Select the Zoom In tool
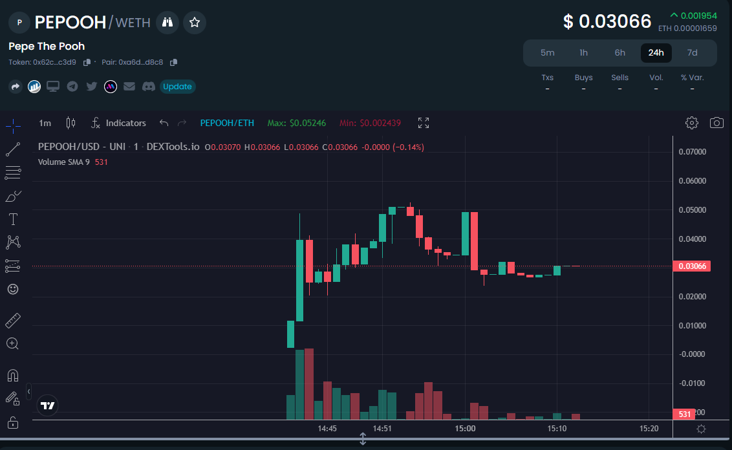This screenshot has width=732, height=450. (x=12, y=343)
